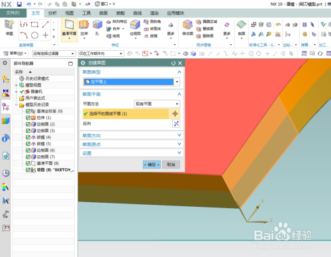Open the selection filter dropdown (没有选择过滤器)
This screenshot has height=257, width=331.
coord(54,54)
